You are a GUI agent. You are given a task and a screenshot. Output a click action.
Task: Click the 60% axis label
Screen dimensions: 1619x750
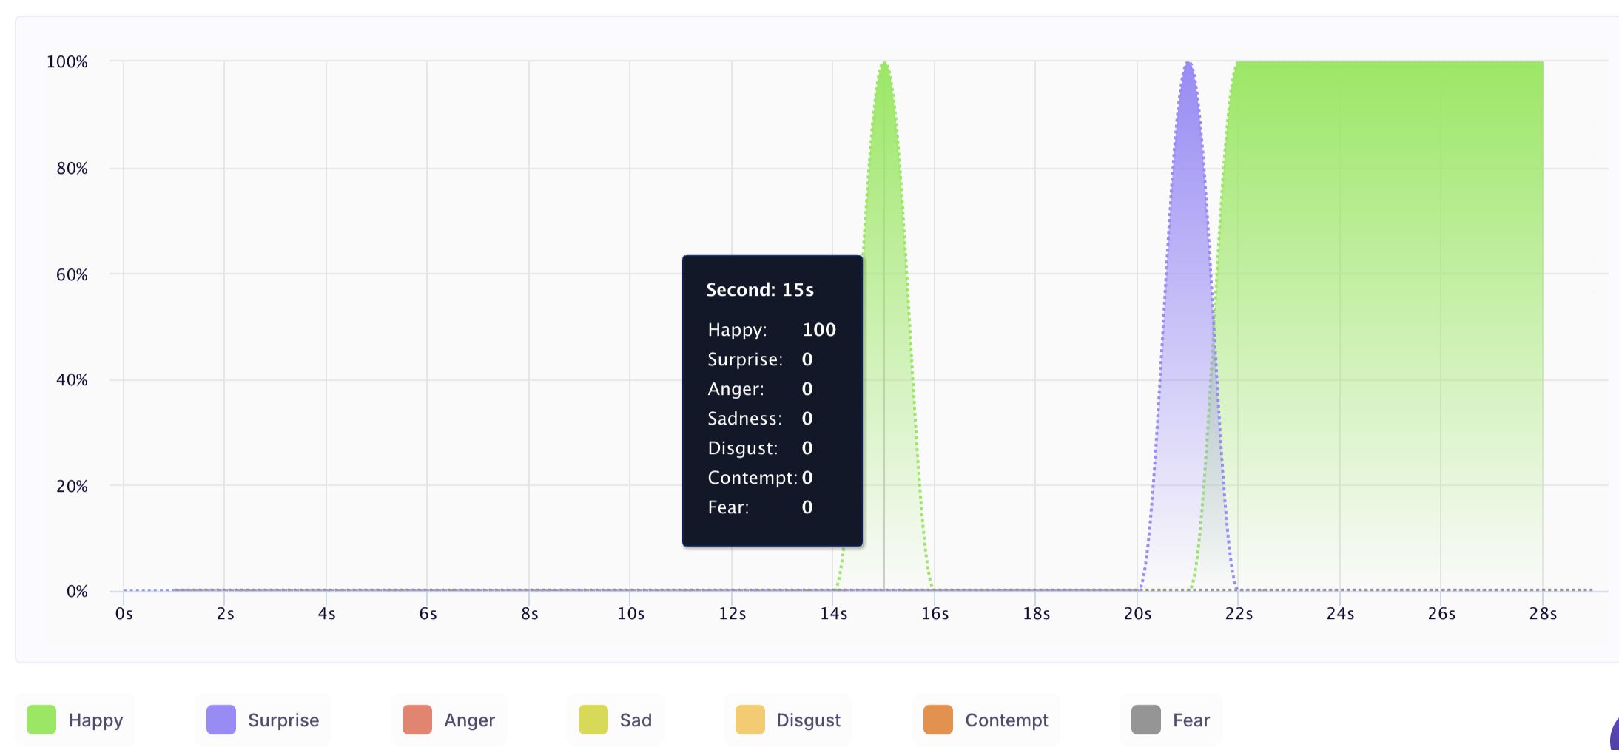pos(72,275)
